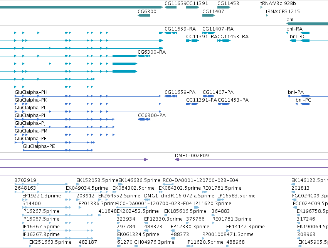The height and width of the screenshot is (248, 328).
Task: Click EST entry 3702919
Action: click(x=25, y=180)
